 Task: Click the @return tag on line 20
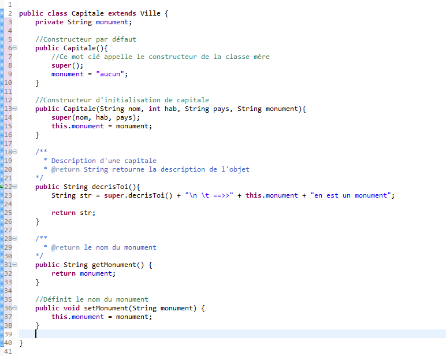point(65,169)
